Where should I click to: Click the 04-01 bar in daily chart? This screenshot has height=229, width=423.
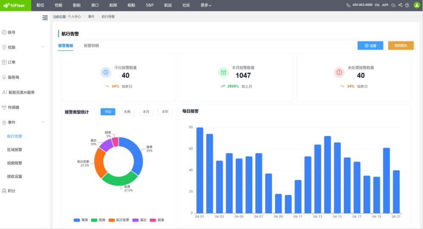pyautogui.click(x=200, y=170)
